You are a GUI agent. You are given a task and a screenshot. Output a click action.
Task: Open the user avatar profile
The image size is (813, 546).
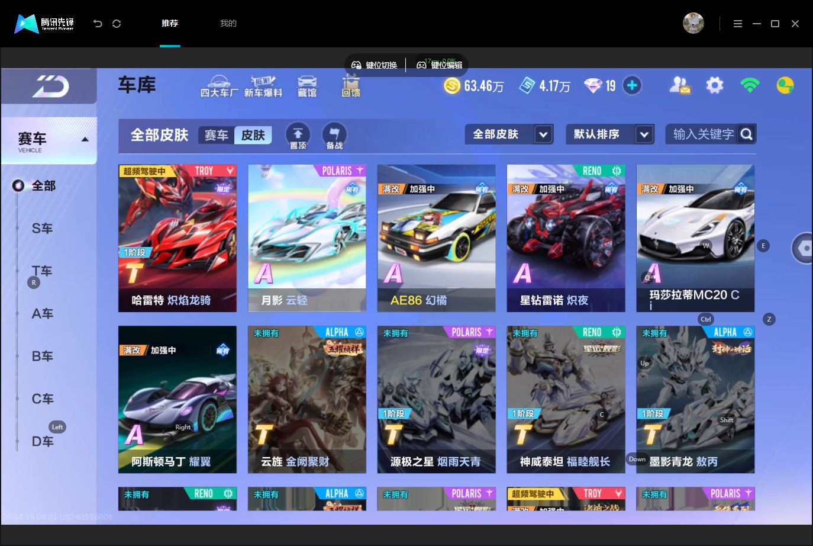[x=693, y=23]
